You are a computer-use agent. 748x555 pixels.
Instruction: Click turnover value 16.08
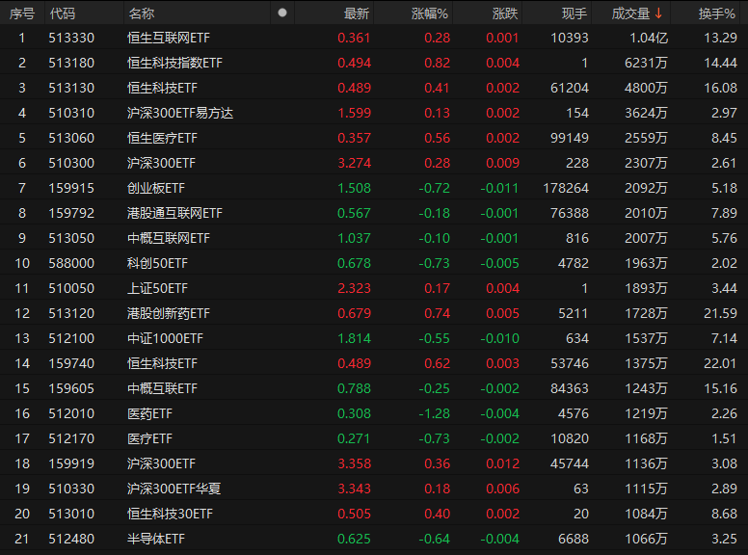click(x=720, y=88)
